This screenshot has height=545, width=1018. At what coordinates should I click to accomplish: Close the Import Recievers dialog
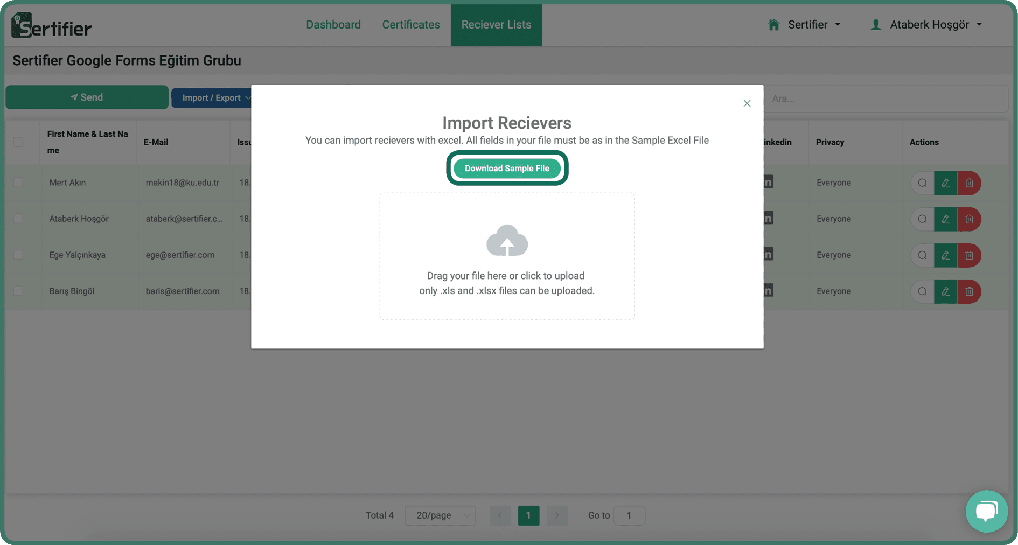point(747,103)
